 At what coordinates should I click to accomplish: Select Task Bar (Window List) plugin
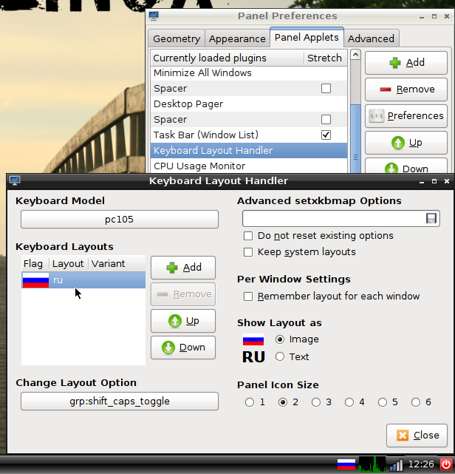[249, 135]
